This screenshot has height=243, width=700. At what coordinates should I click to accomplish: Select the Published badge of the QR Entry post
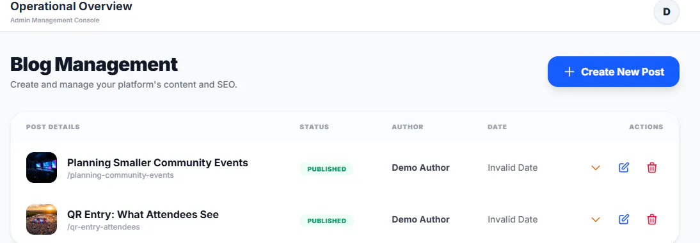(x=326, y=221)
